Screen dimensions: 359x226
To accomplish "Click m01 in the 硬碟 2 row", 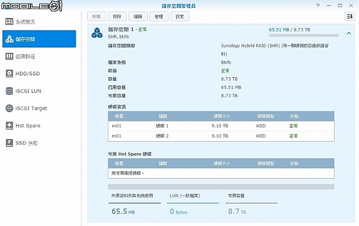I will [x=117, y=136].
